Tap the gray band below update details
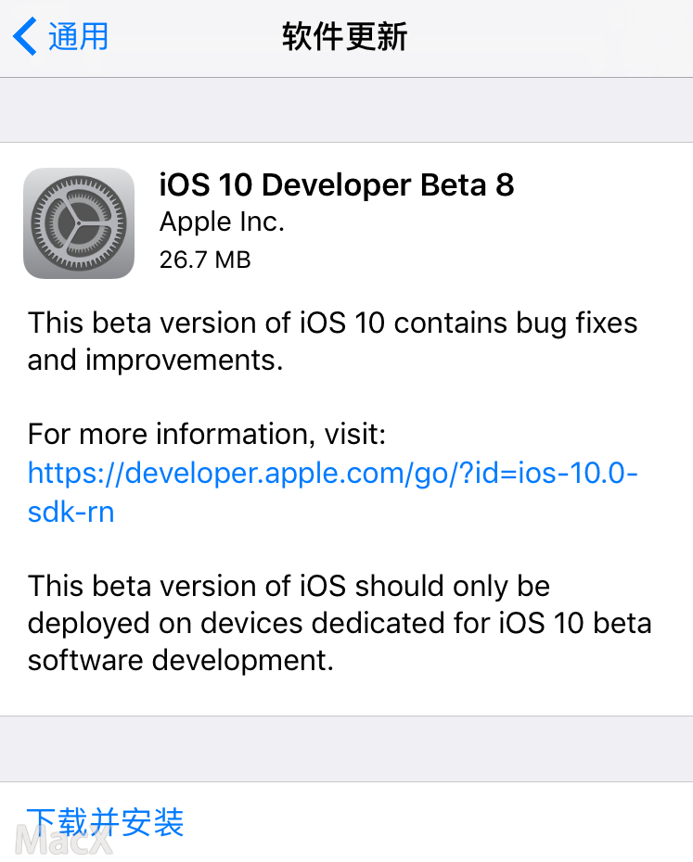Image resolution: width=693 pixels, height=862 pixels. tap(346, 748)
